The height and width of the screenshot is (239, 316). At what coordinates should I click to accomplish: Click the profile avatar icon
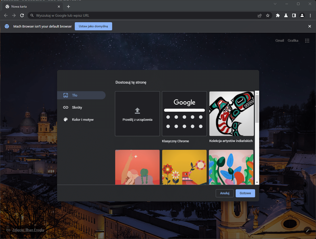point(302,15)
